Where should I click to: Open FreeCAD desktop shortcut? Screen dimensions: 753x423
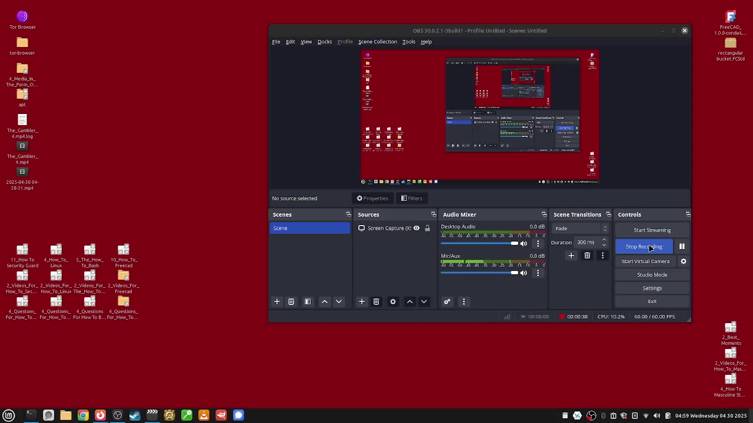pos(731,23)
